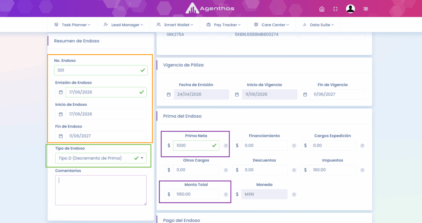This screenshot has width=422, height=223.
Task: Click help icon next to Financiamiento
Action: [x=294, y=146]
